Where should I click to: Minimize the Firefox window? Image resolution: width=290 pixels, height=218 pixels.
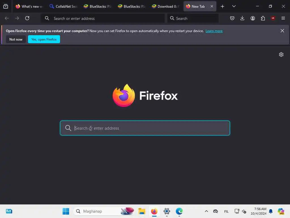coord(257,6)
